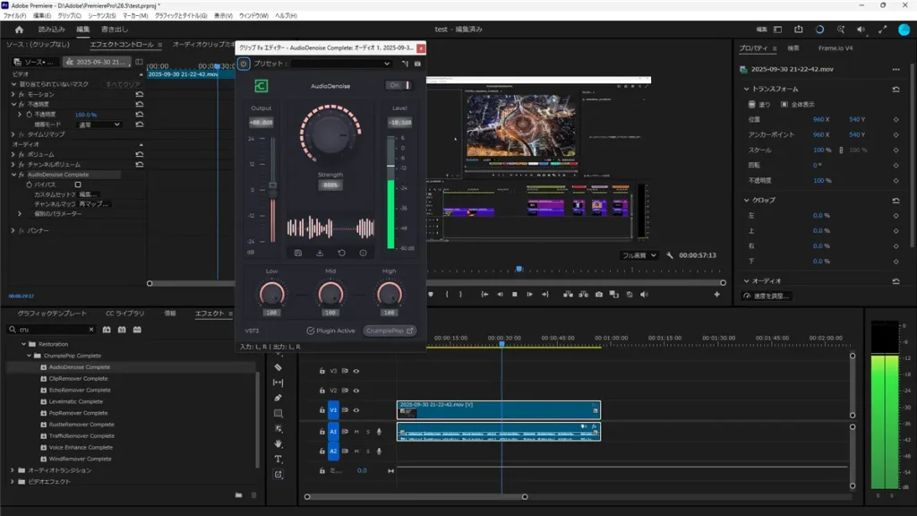917x516 pixels.
Task: Select the Type tool in the timeline toolbox
Action: pos(279,460)
